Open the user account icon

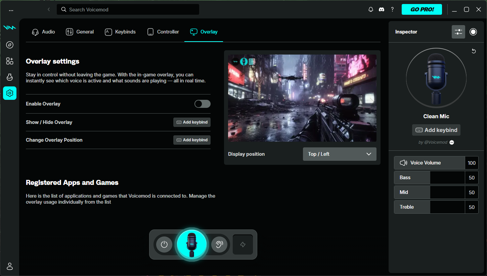(10, 266)
